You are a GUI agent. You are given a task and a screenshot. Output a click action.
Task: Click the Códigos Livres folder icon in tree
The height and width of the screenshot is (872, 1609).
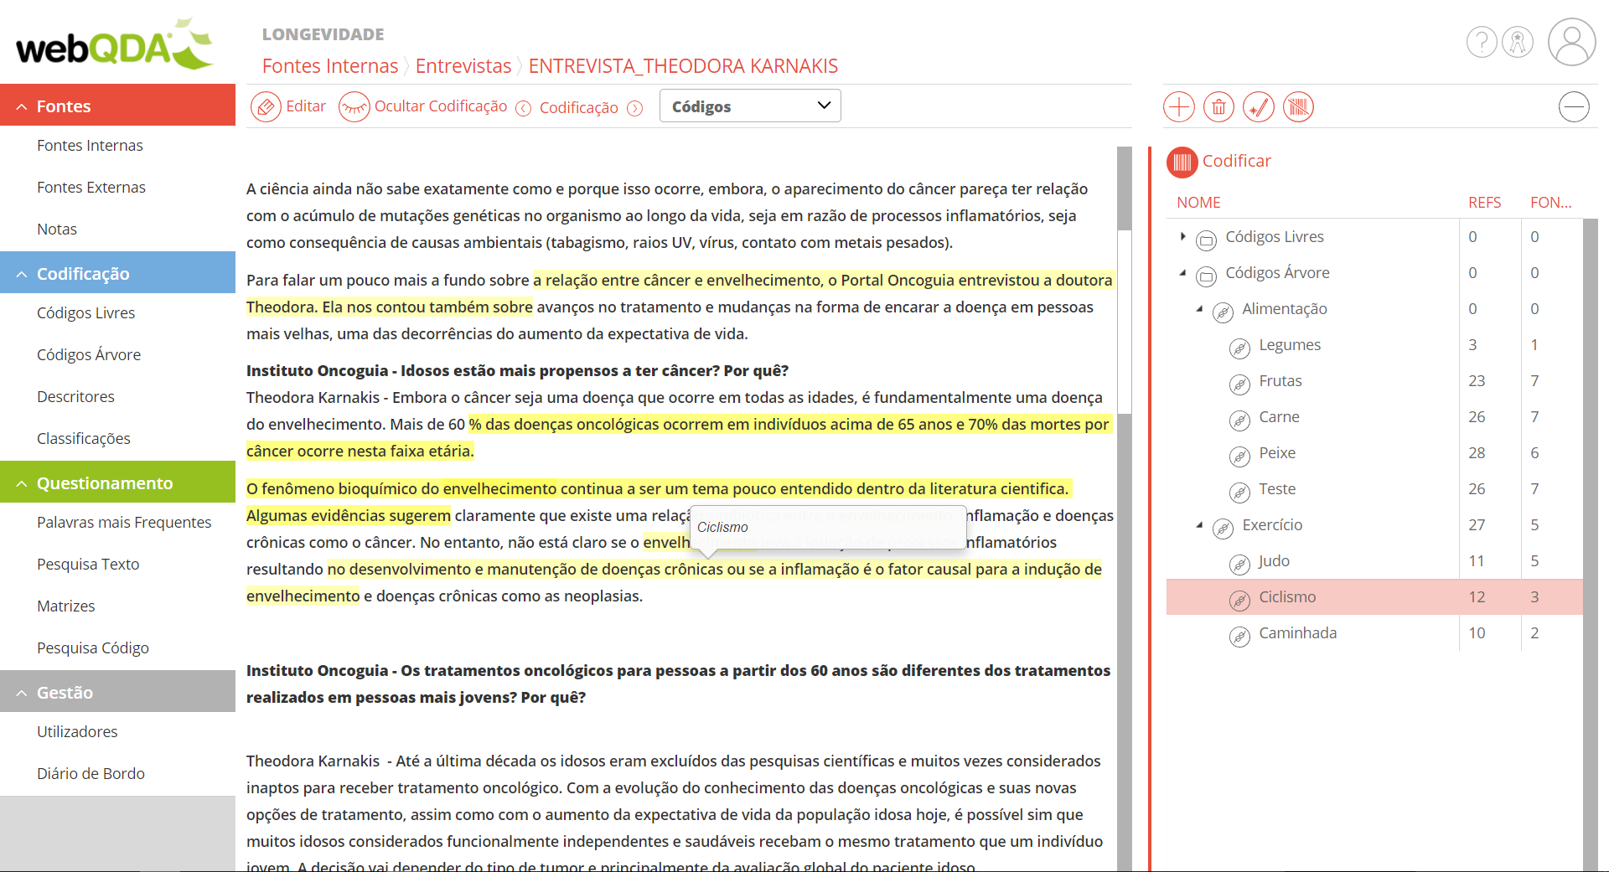pyautogui.click(x=1206, y=240)
